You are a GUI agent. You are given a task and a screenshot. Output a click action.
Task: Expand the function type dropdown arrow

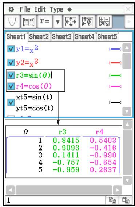click(57, 22)
